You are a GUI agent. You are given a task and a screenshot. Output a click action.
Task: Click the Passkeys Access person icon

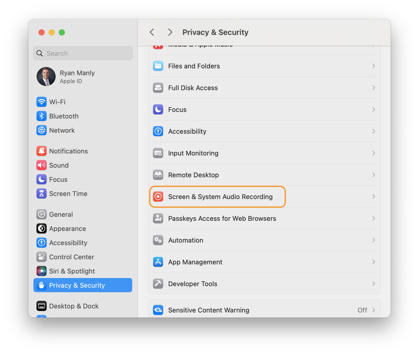pyautogui.click(x=158, y=219)
